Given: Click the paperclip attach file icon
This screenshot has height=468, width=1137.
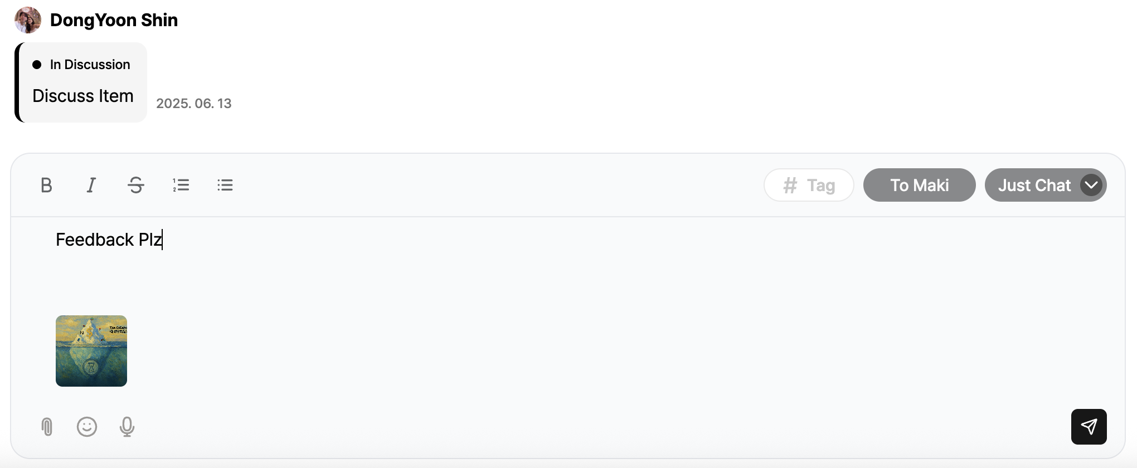Looking at the screenshot, I should (47, 427).
